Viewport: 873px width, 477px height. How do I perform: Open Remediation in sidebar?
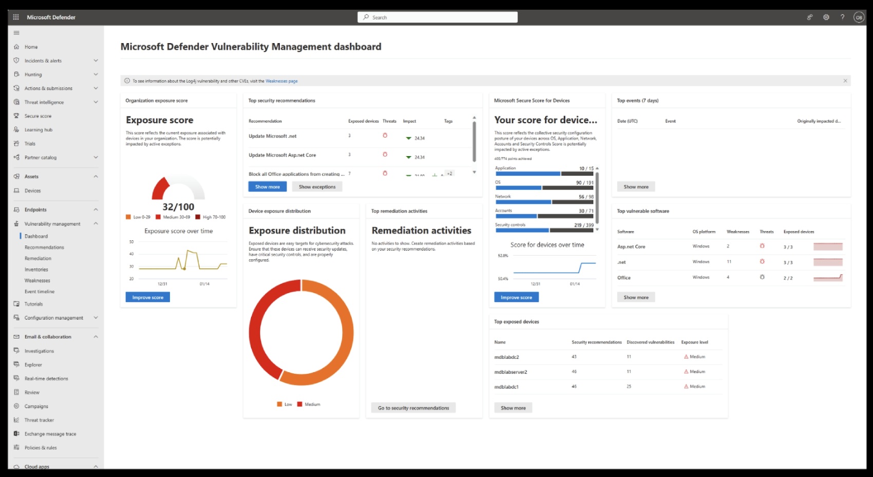coord(38,258)
